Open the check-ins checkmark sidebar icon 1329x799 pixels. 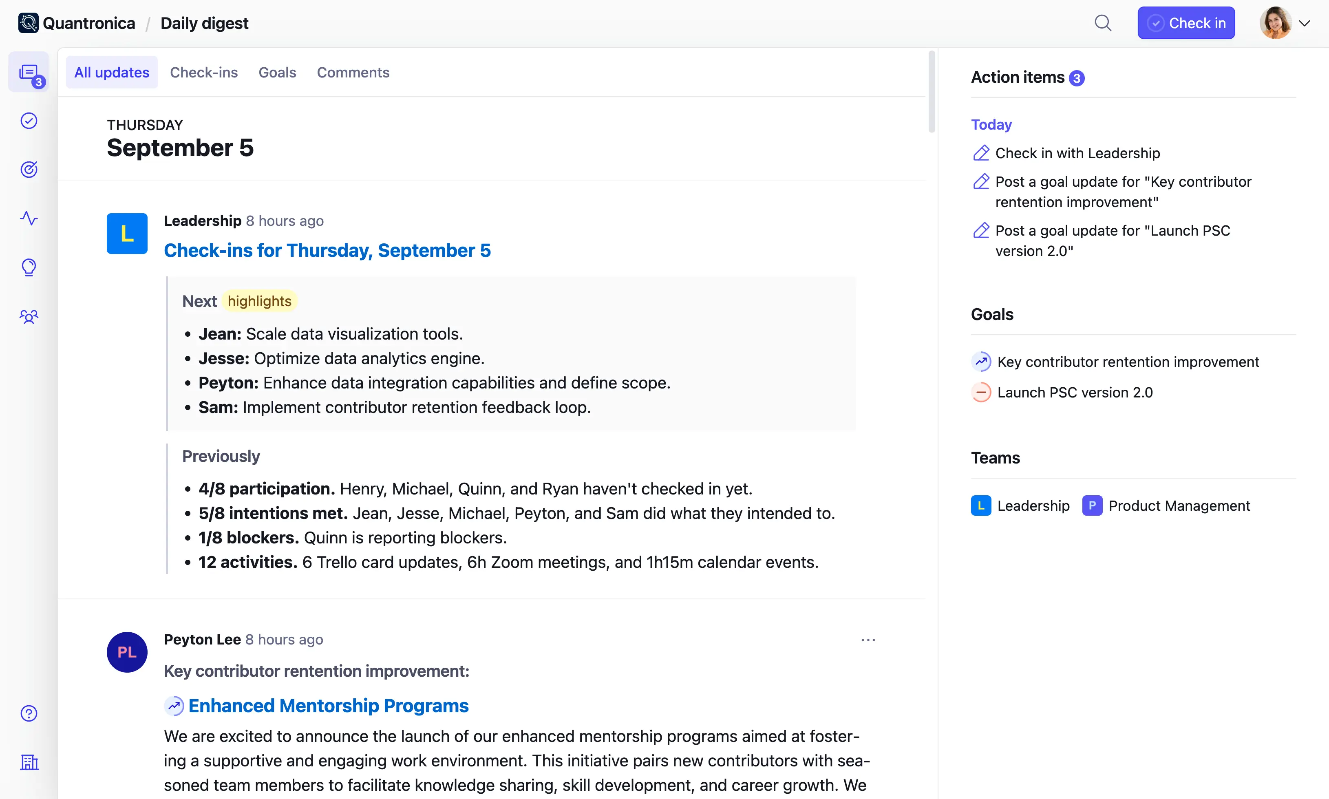[x=29, y=121]
